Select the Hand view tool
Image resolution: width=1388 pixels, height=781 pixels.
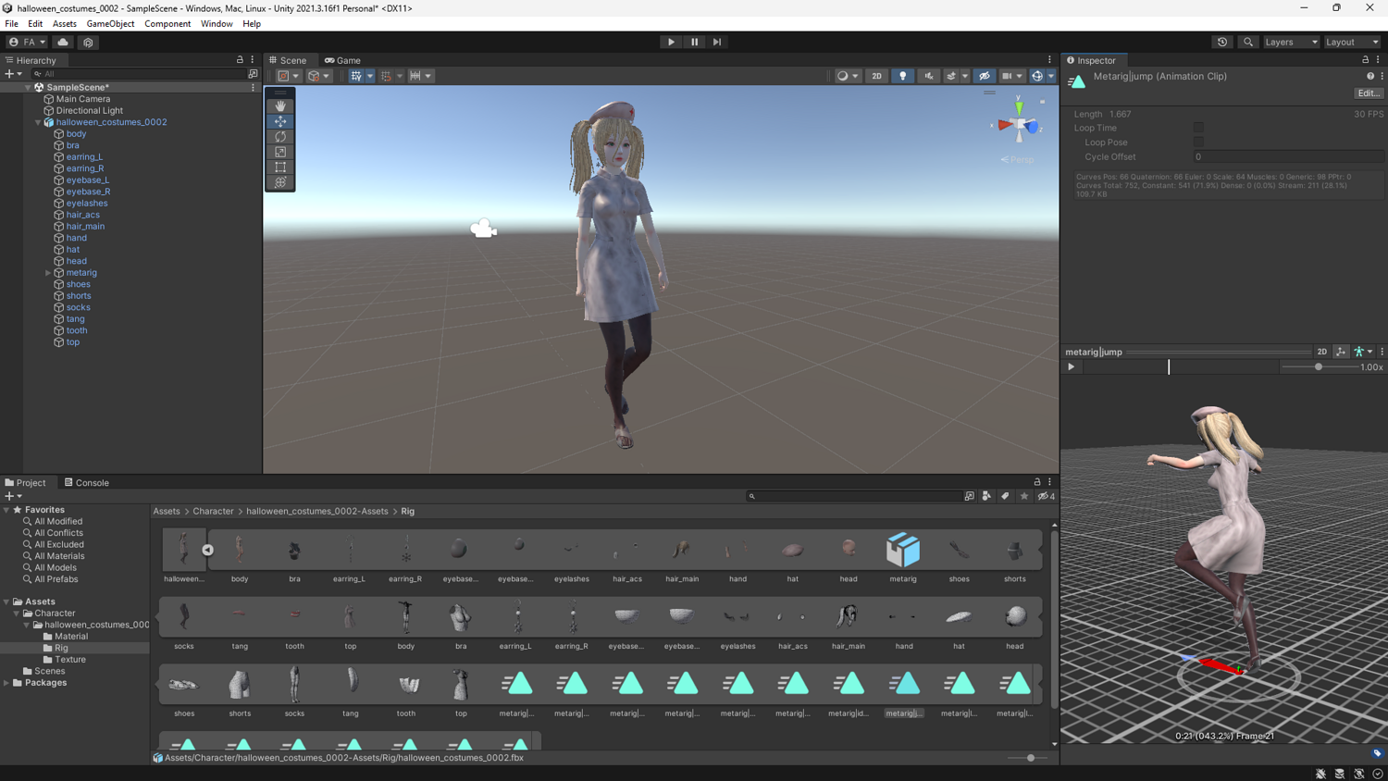(x=280, y=106)
